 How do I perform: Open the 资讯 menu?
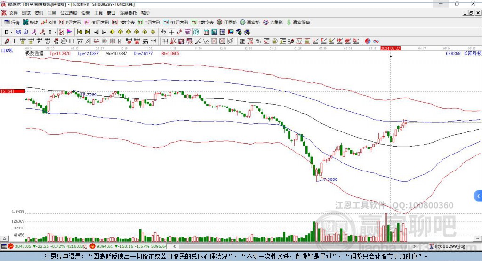click(39, 13)
